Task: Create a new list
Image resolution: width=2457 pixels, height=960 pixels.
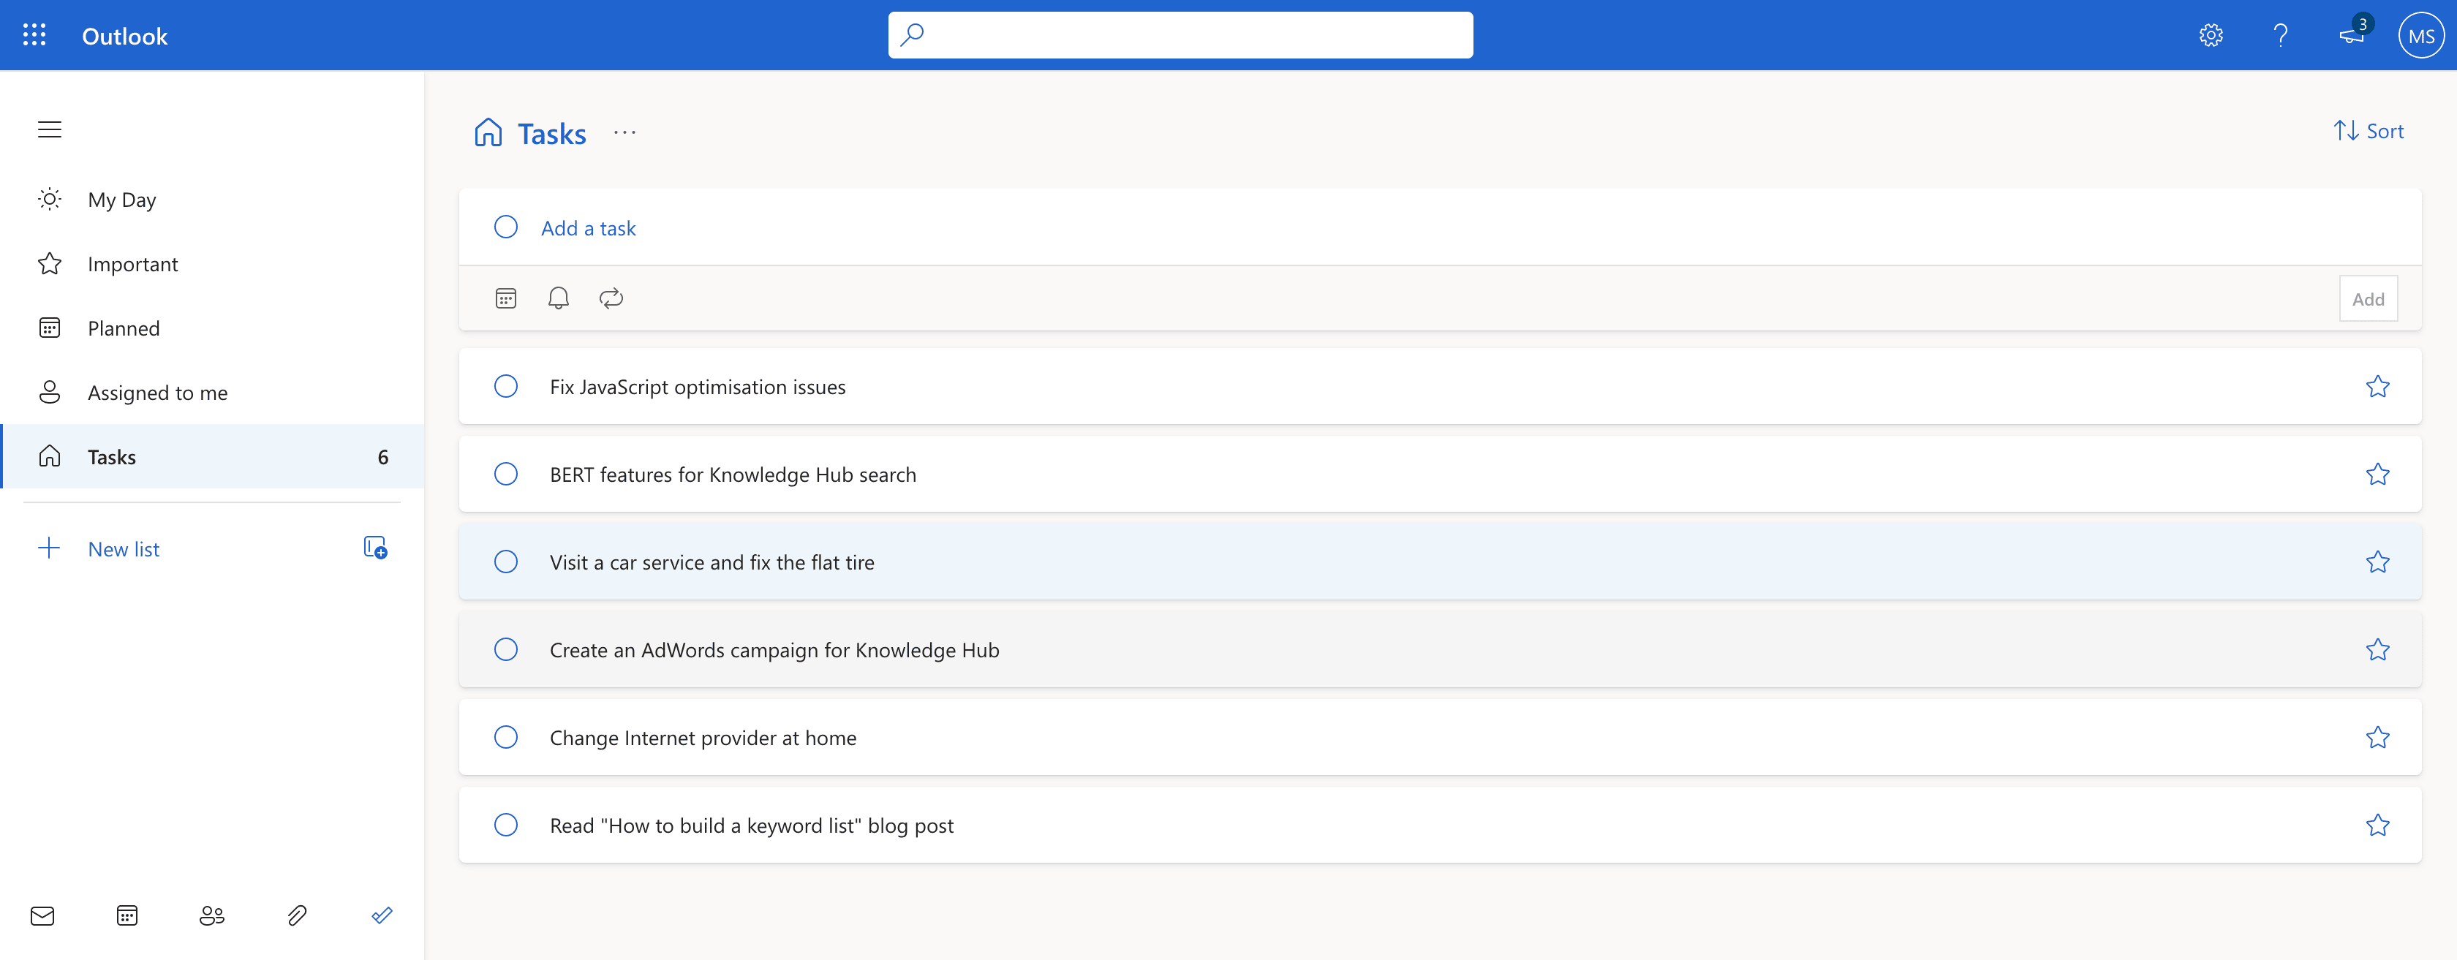Action: [123, 548]
